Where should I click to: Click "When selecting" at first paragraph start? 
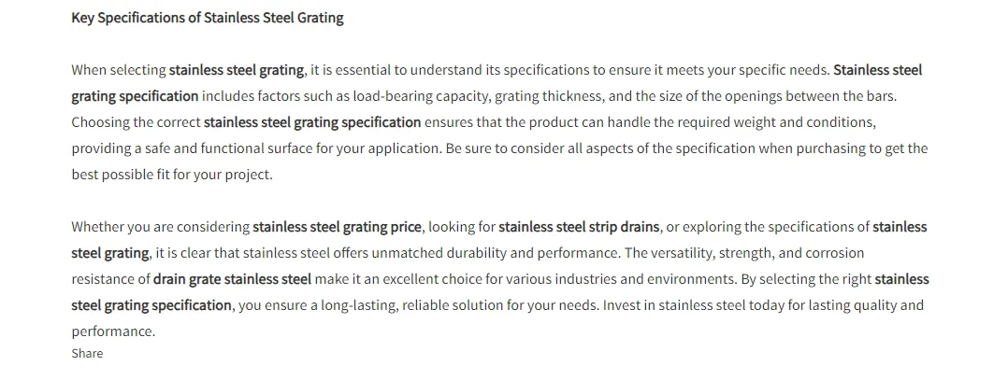[x=118, y=70]
